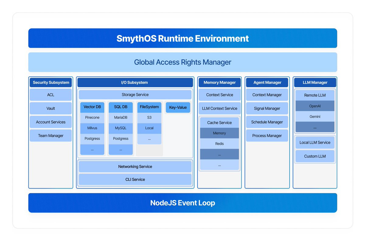
Task: Click the ellipsis cell in FileSystem column
Action: pos(149,139)
